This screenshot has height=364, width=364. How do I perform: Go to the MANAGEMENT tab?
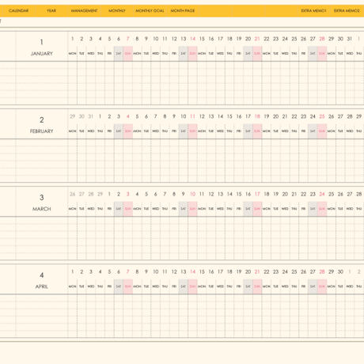click(x=84, y=11)
